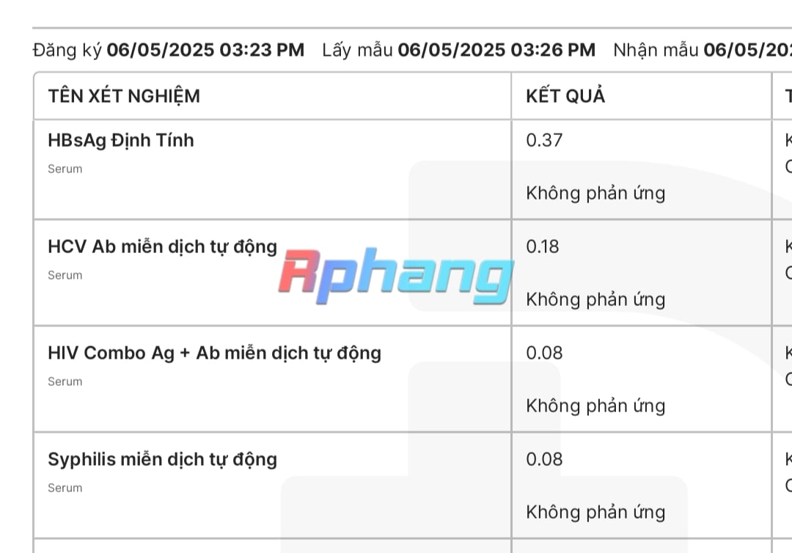
Task: Click the Syphilis result value 0.08
Action: pos(544,459)
